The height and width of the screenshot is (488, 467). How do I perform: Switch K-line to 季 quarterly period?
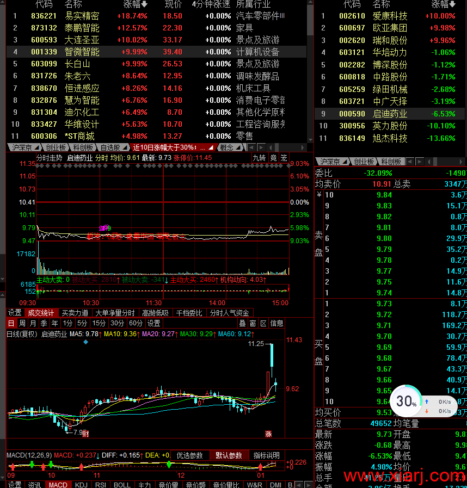pyautogui.click(x=44, y=323)
